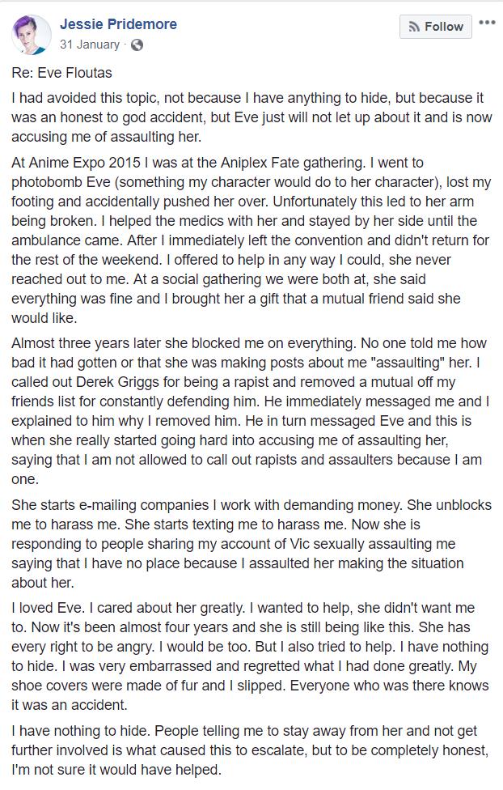Click paragraph starting 'She starts e-mailing companies'

coord(251,544)
